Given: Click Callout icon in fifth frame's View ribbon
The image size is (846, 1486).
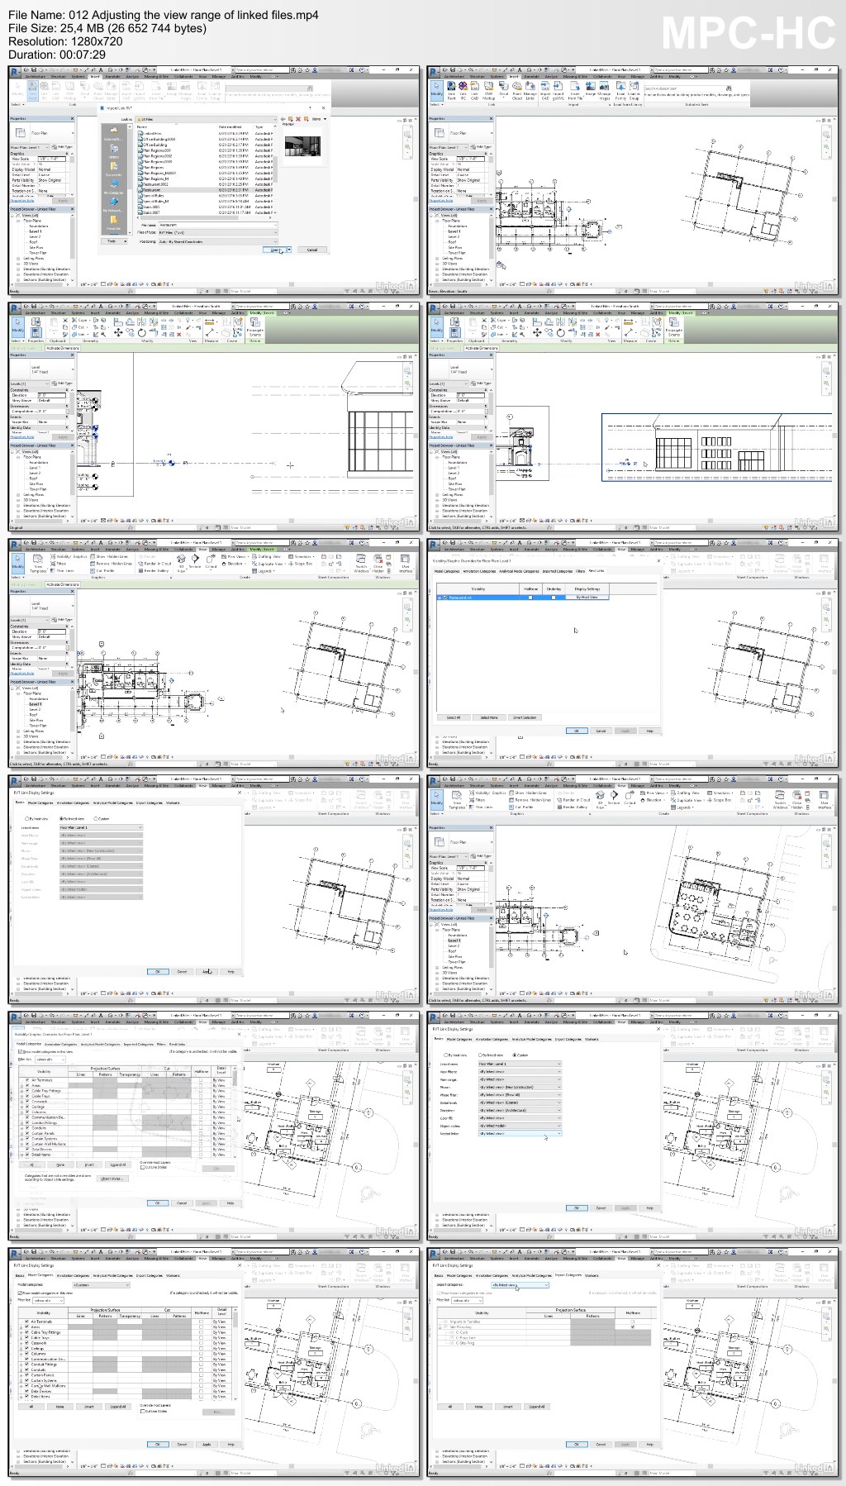Looking at the screenshot, I should coord(211,562).
